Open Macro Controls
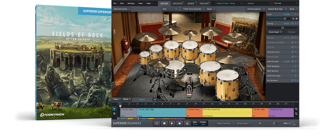The height and width of the screenshot is (136, 335). tap(225, 123)
